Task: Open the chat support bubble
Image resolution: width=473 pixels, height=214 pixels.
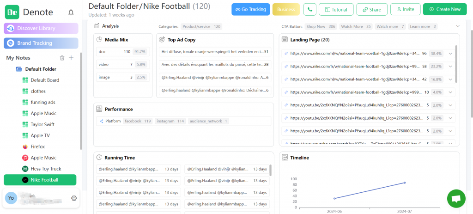Action: coord(456,199)
